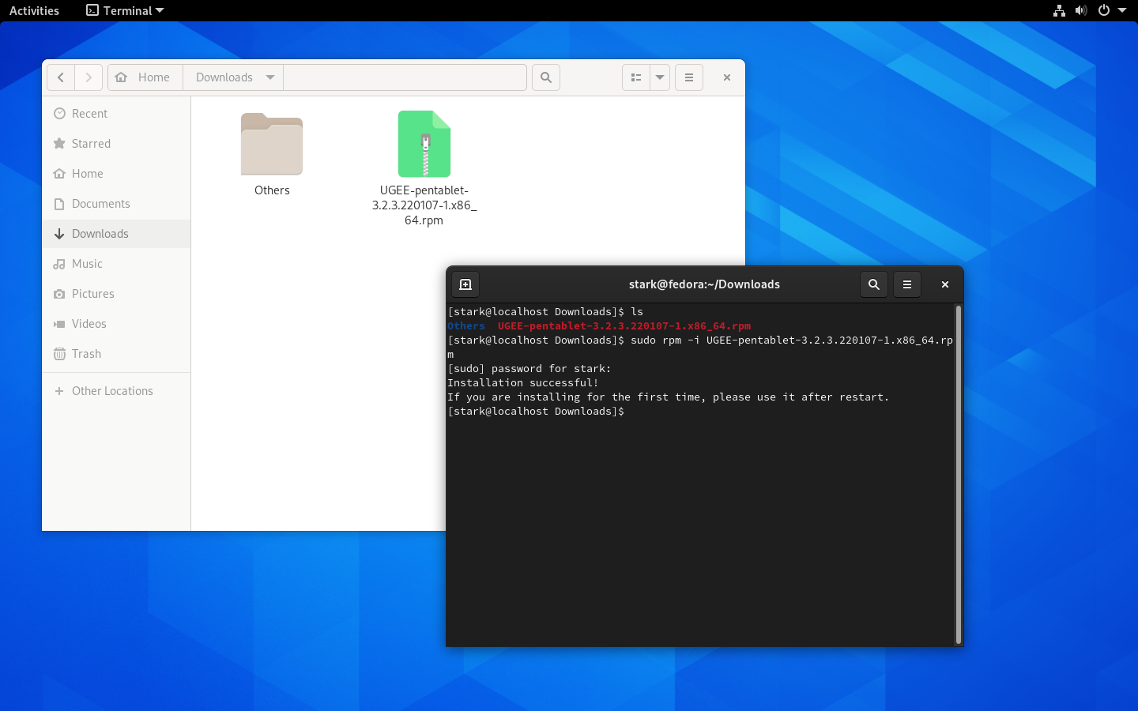Screen dimensions: 1138x711
Task: Click Terminal search button
Action: tap(874, 284)
